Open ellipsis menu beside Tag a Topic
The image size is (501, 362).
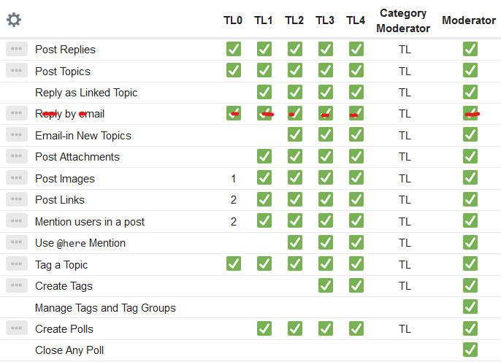point(17,264)
